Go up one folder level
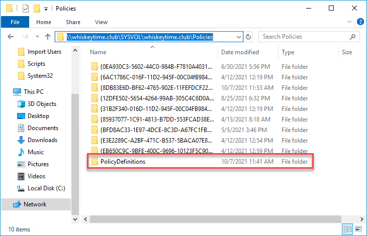The width and height of the screenshot is (367, 236). point(48,37)
